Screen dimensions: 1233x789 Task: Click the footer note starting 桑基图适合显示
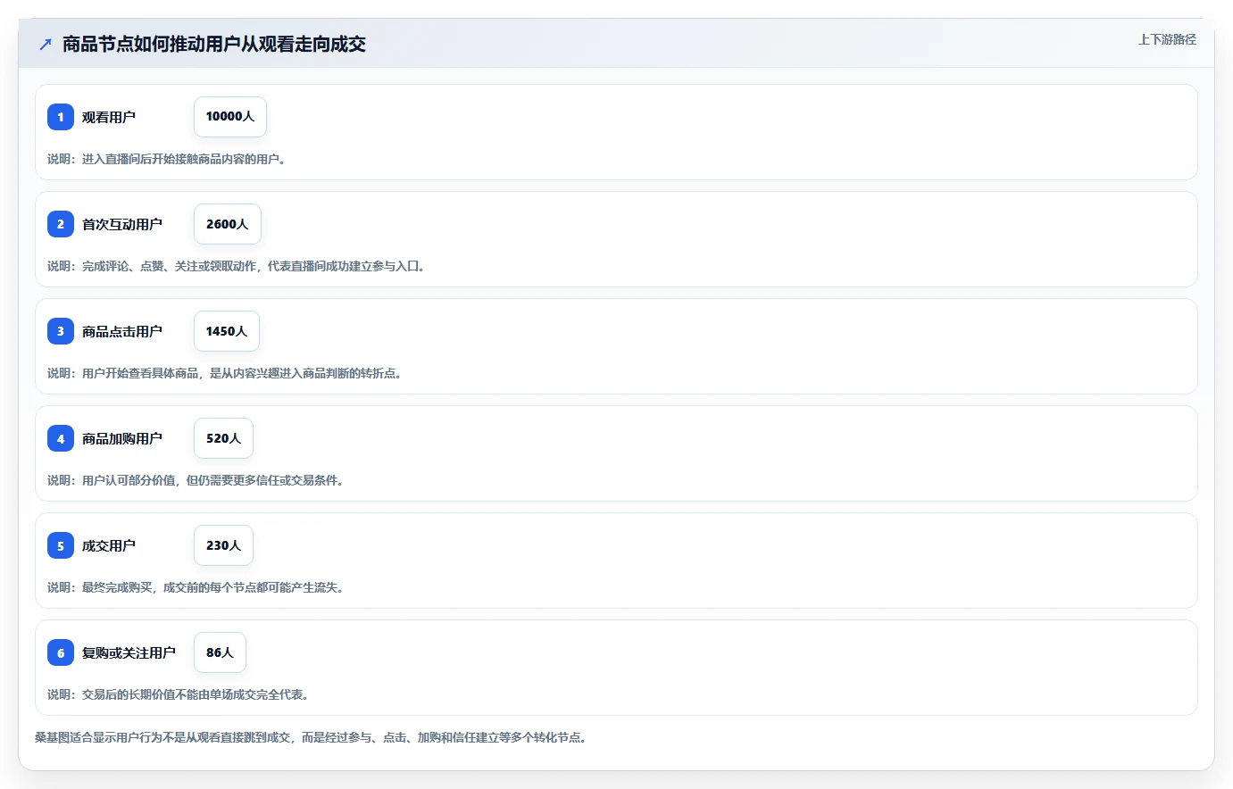click(x=311, y=737)
